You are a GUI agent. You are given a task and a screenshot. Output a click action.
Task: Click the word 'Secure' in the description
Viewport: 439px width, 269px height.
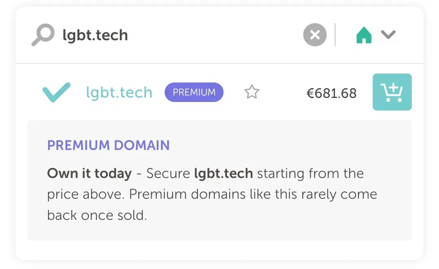[168, 174]
